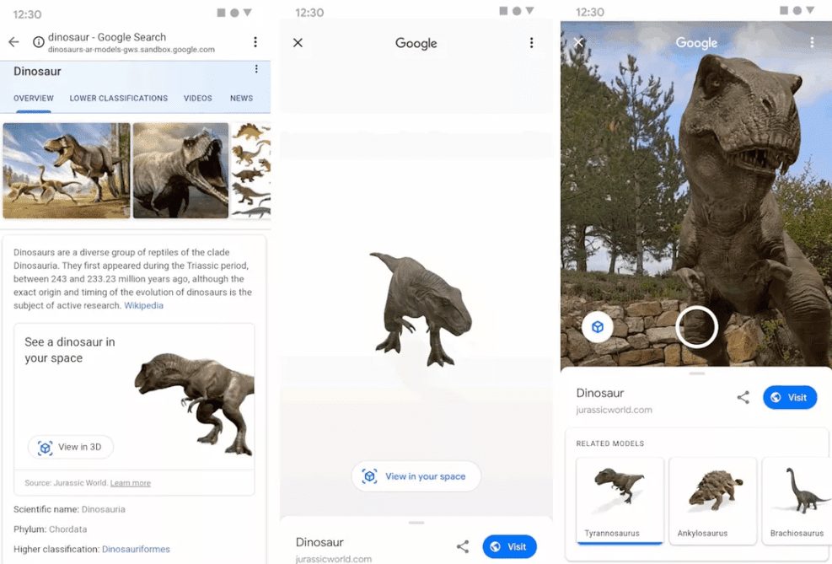Click the Learn more link under source

point(131,483)
